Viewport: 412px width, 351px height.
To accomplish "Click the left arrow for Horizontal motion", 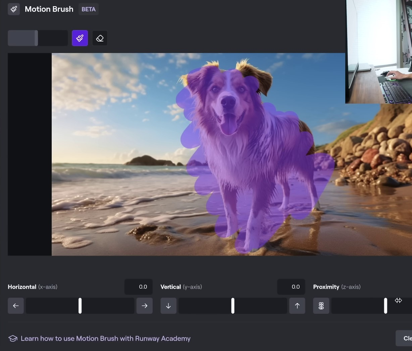I will (x=16, y=306).
